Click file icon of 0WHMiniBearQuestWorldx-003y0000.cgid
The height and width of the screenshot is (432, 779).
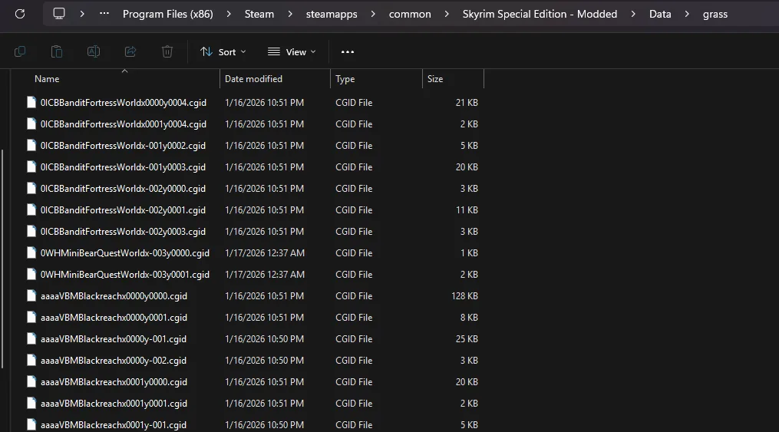(x=31, y=252)
